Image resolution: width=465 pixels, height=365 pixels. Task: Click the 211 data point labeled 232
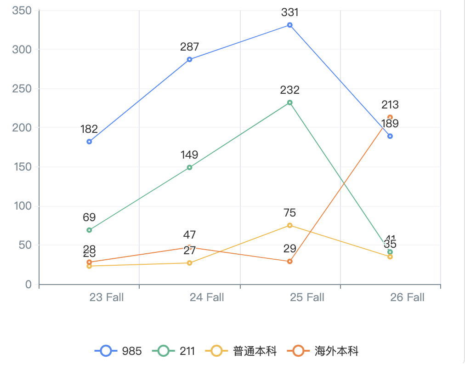click(x=290, y=103)
